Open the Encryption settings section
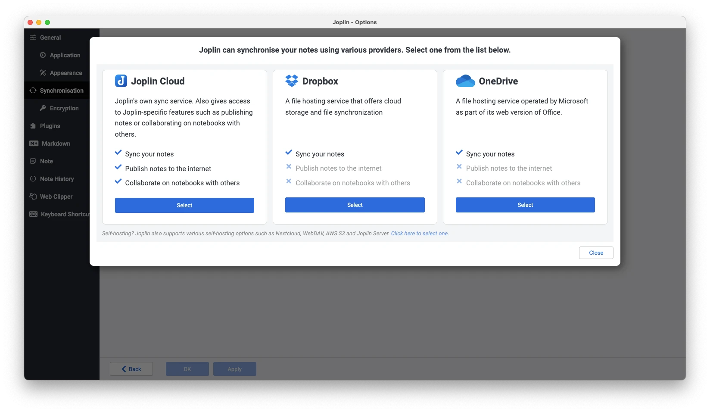Screen dimensions: 710x412 (x=57, y=108)
